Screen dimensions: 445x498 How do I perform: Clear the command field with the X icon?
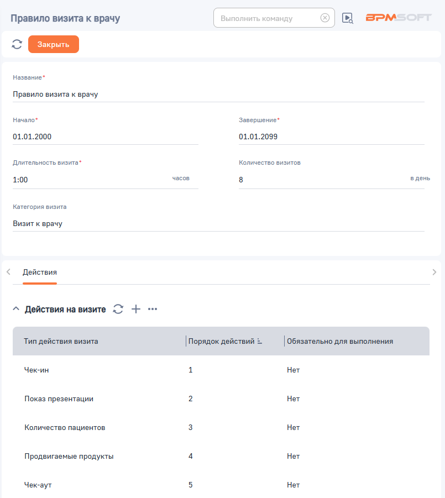click(324, 18)
